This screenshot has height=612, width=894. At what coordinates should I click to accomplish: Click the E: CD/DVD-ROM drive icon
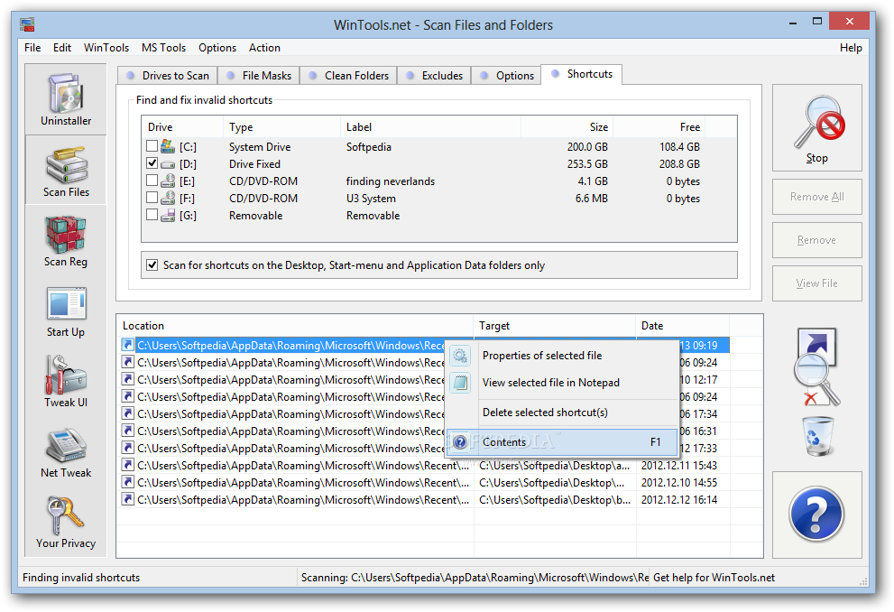168,181
